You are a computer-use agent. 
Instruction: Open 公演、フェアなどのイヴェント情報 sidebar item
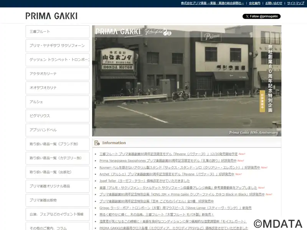tap(58, 214)
